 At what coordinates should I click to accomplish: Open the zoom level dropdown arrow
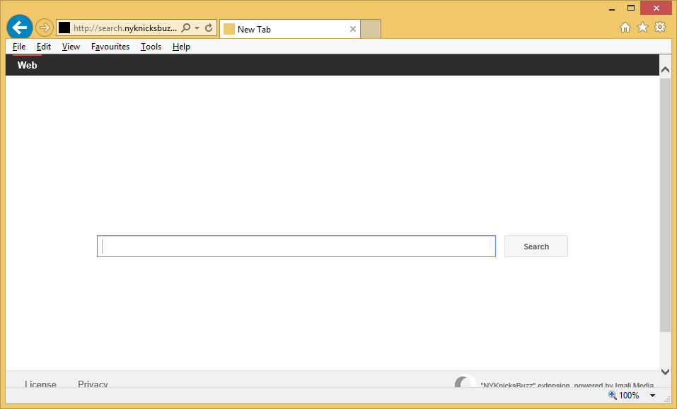[x=652, y=396]
